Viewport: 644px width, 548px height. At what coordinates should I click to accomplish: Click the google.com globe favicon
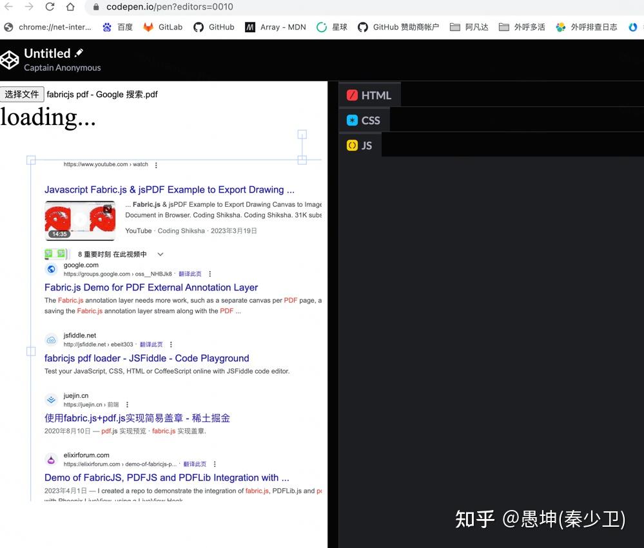pyautogui.click(x=51, y=269)
